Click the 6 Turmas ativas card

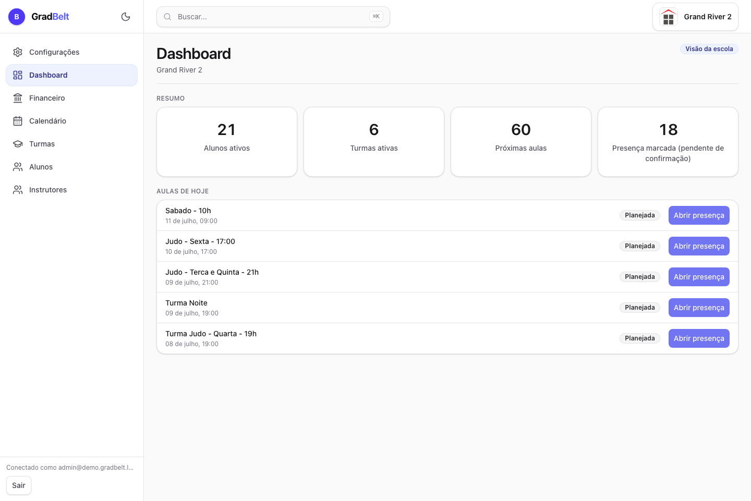(x=374, y=142)
